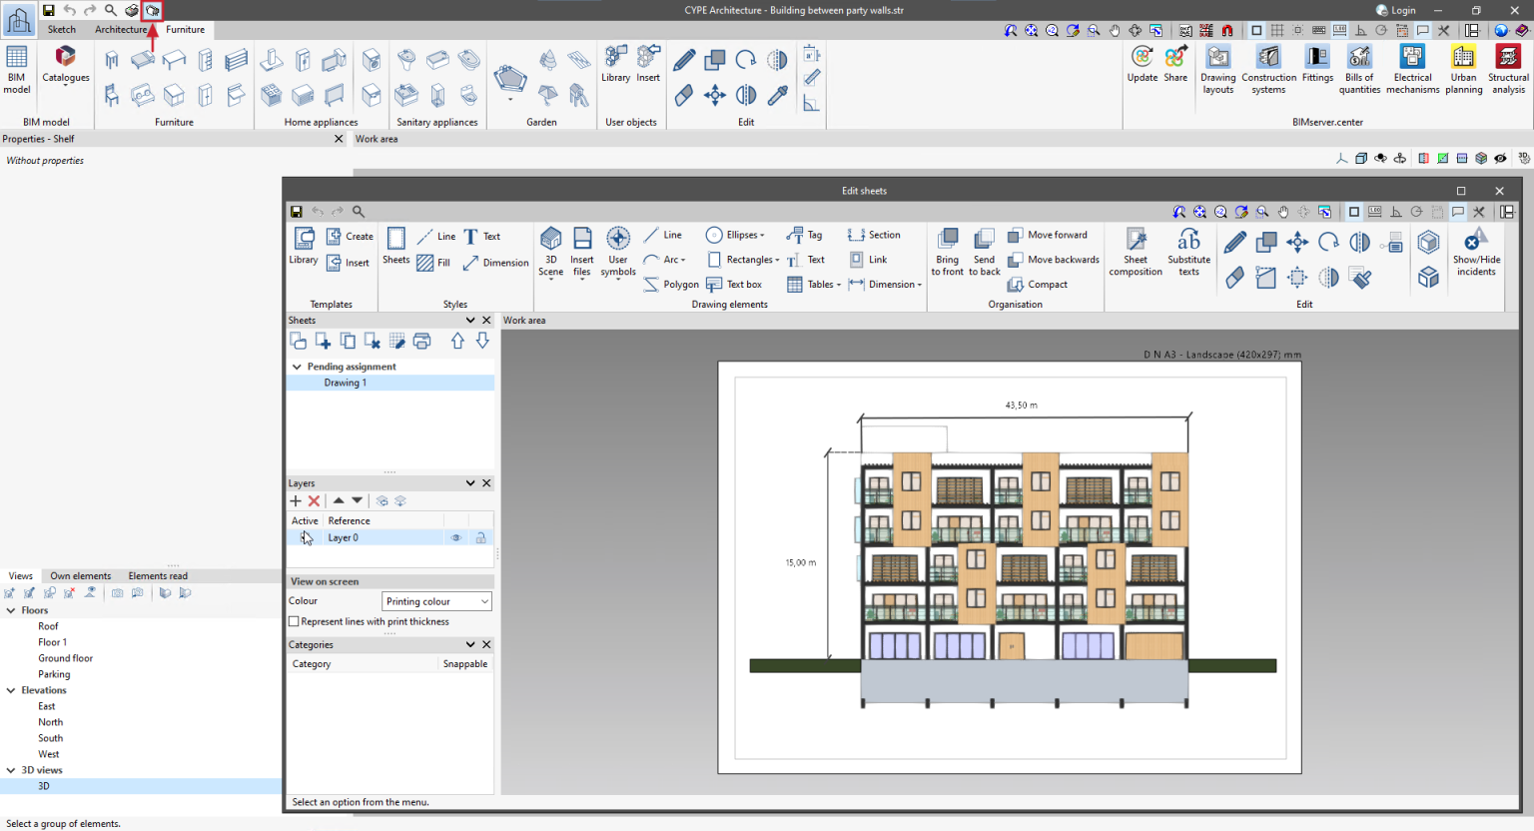Open the 3D Scene tool
Image resolution: width=1534 pixels, height=831 pixels.
[550, 250]
